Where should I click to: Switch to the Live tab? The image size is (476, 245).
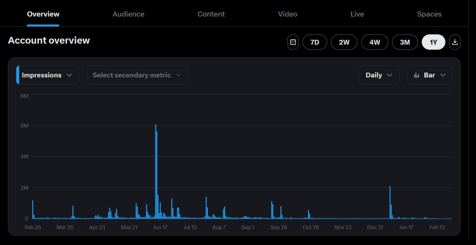coord(357,14)
